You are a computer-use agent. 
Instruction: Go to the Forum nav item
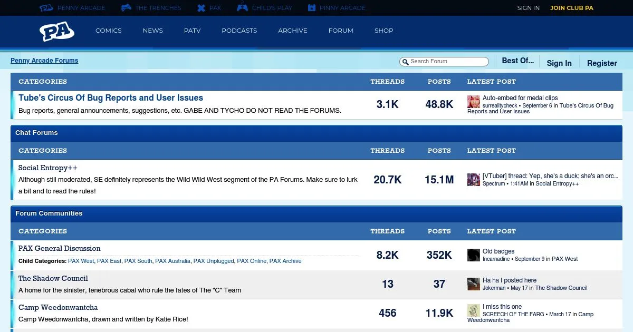[341, 31]
